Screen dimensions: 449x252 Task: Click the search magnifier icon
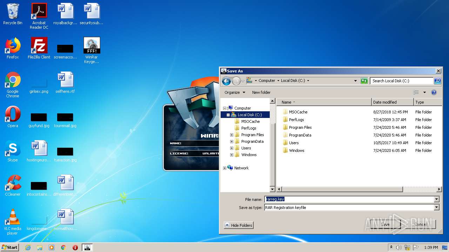coord(437,81)
